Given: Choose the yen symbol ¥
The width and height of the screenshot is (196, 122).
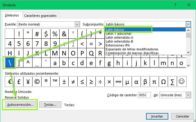Looking at the screenshot, I should pos(28,82).
